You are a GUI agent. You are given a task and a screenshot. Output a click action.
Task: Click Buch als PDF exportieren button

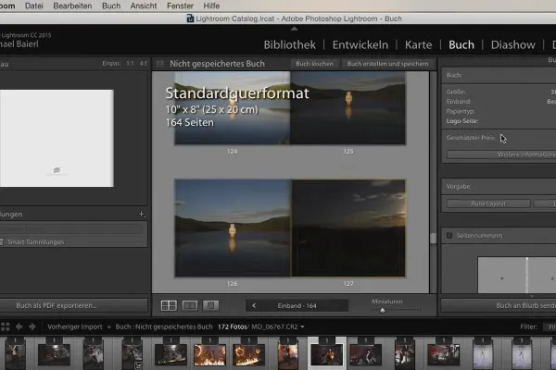click(x=56, y=304)
